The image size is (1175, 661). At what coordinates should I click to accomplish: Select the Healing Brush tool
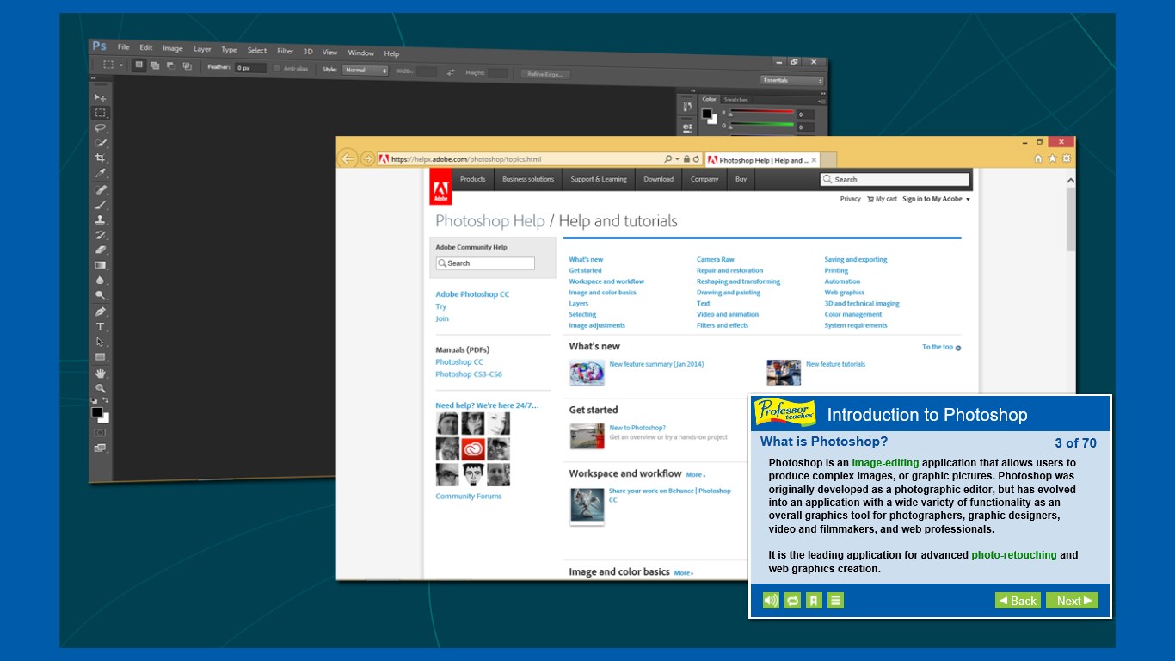click(101, 189)
